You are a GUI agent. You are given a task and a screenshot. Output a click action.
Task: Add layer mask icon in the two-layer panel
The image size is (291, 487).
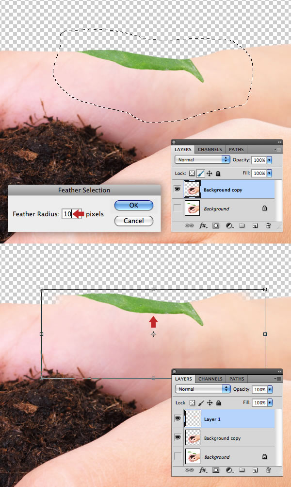coord(216,226)
